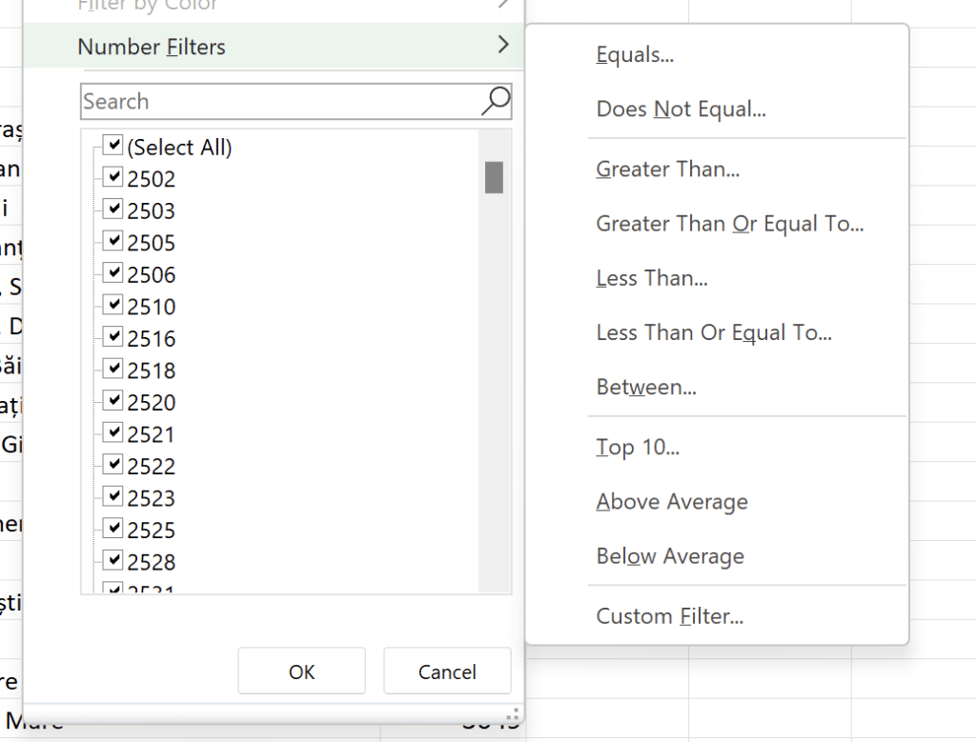Choose the Less Than filter
976x742 pixels.
(652, 277)
